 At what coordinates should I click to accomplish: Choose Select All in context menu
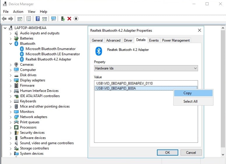pyautogui.click(x=190, y=101)
